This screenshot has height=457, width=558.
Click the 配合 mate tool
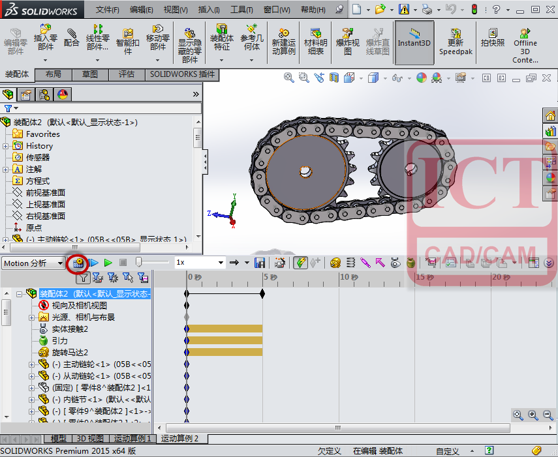71,38
